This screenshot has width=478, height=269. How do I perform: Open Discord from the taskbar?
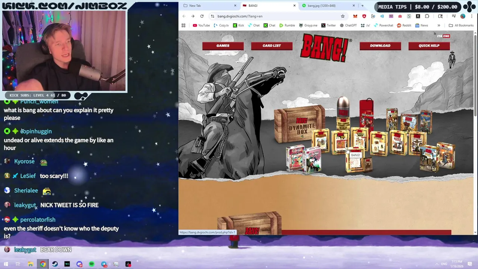[x=79, y=264]
